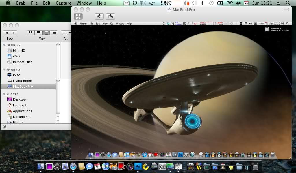Open Bluetooth status menu

click(x=203, y=3)
